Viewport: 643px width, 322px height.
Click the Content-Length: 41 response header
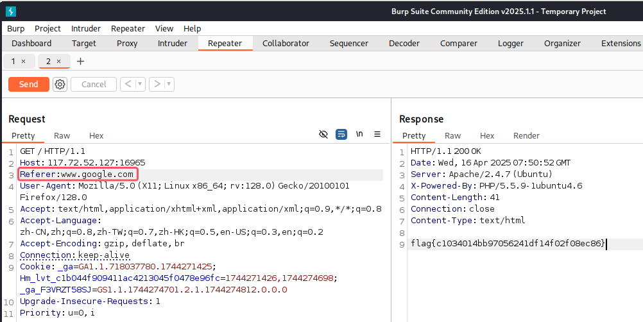tap(455, 197)
